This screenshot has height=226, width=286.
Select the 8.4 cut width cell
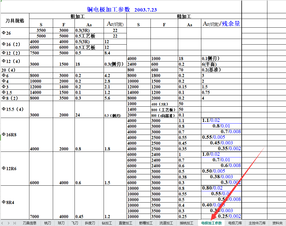(115, 53)
